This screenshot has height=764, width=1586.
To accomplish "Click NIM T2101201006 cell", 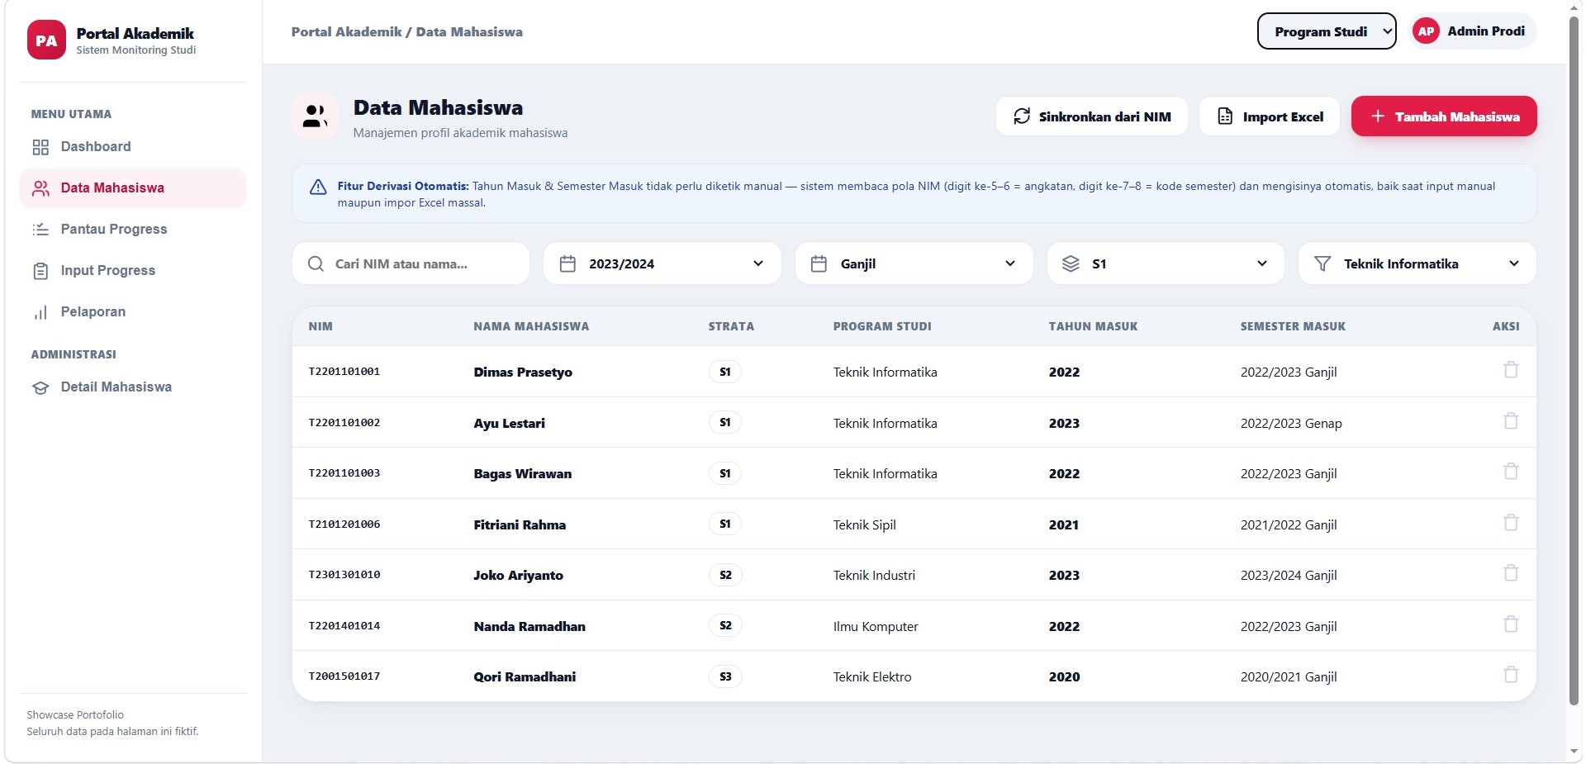I will pos(344,524).
